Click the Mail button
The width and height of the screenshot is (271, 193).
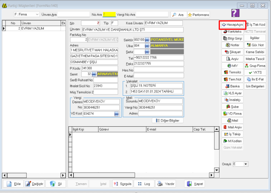tap(232, 120)
